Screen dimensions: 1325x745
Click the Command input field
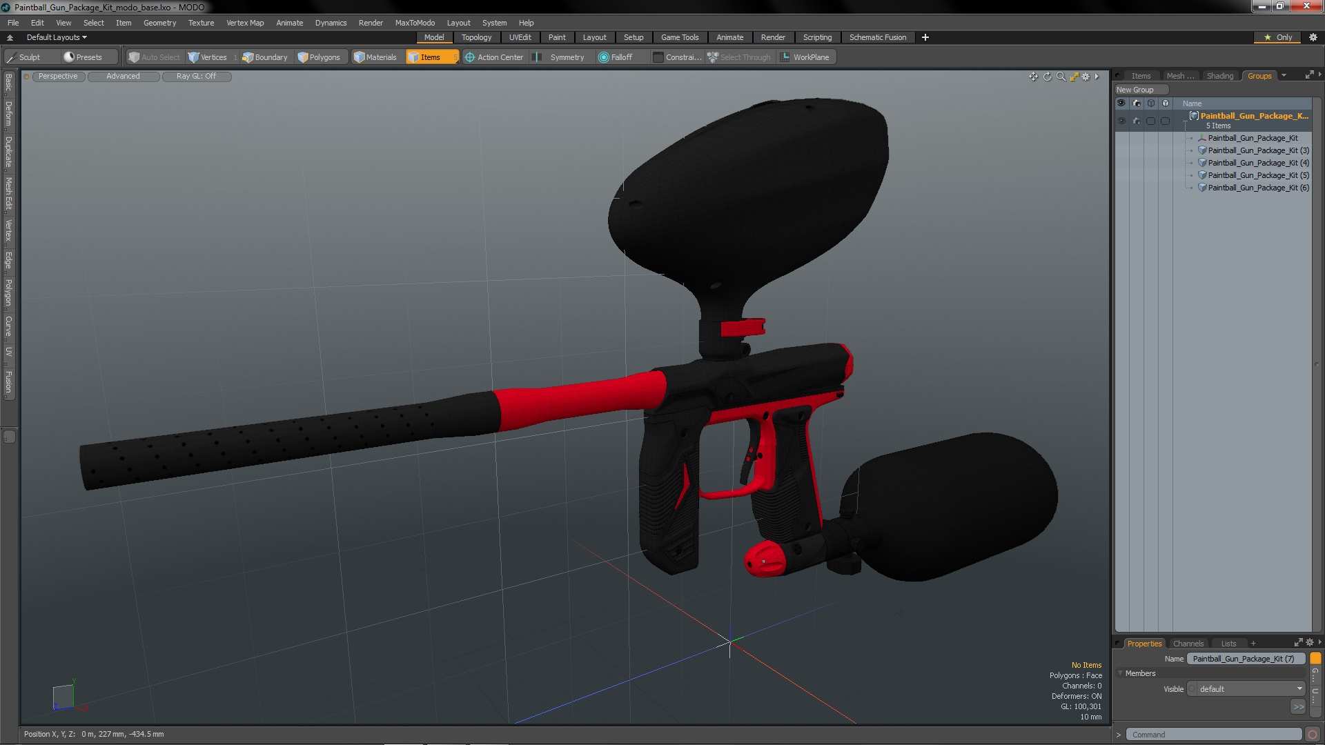click(x=1213, y=735)
